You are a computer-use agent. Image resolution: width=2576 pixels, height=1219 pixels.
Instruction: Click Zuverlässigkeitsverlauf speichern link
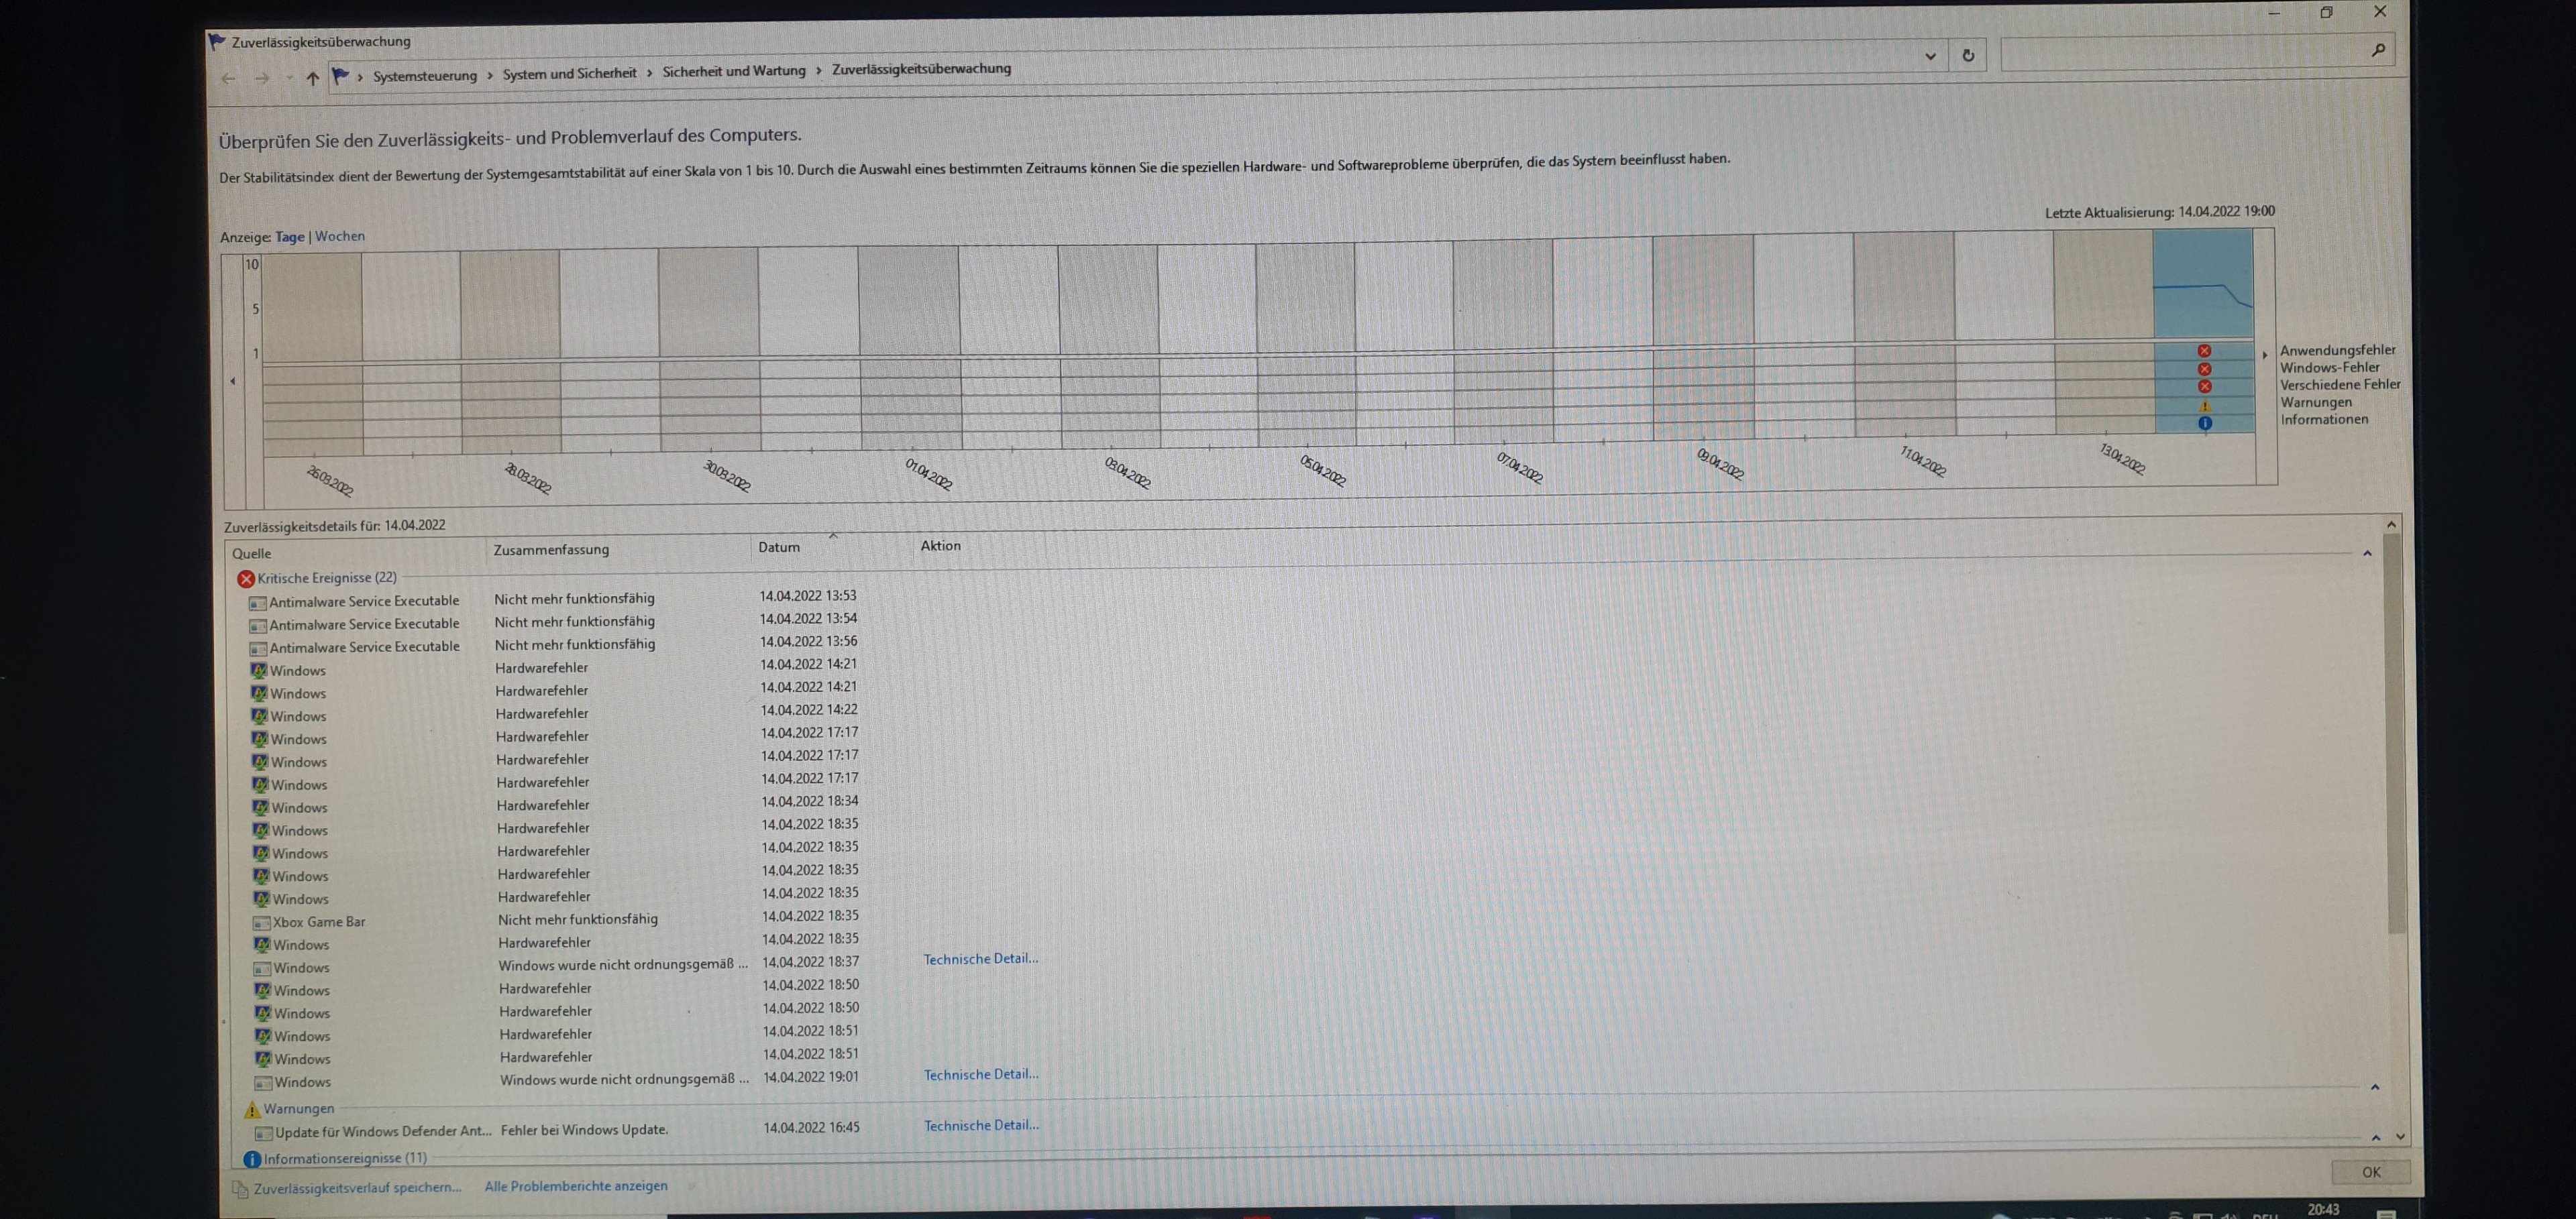[x=357, y=1188]
